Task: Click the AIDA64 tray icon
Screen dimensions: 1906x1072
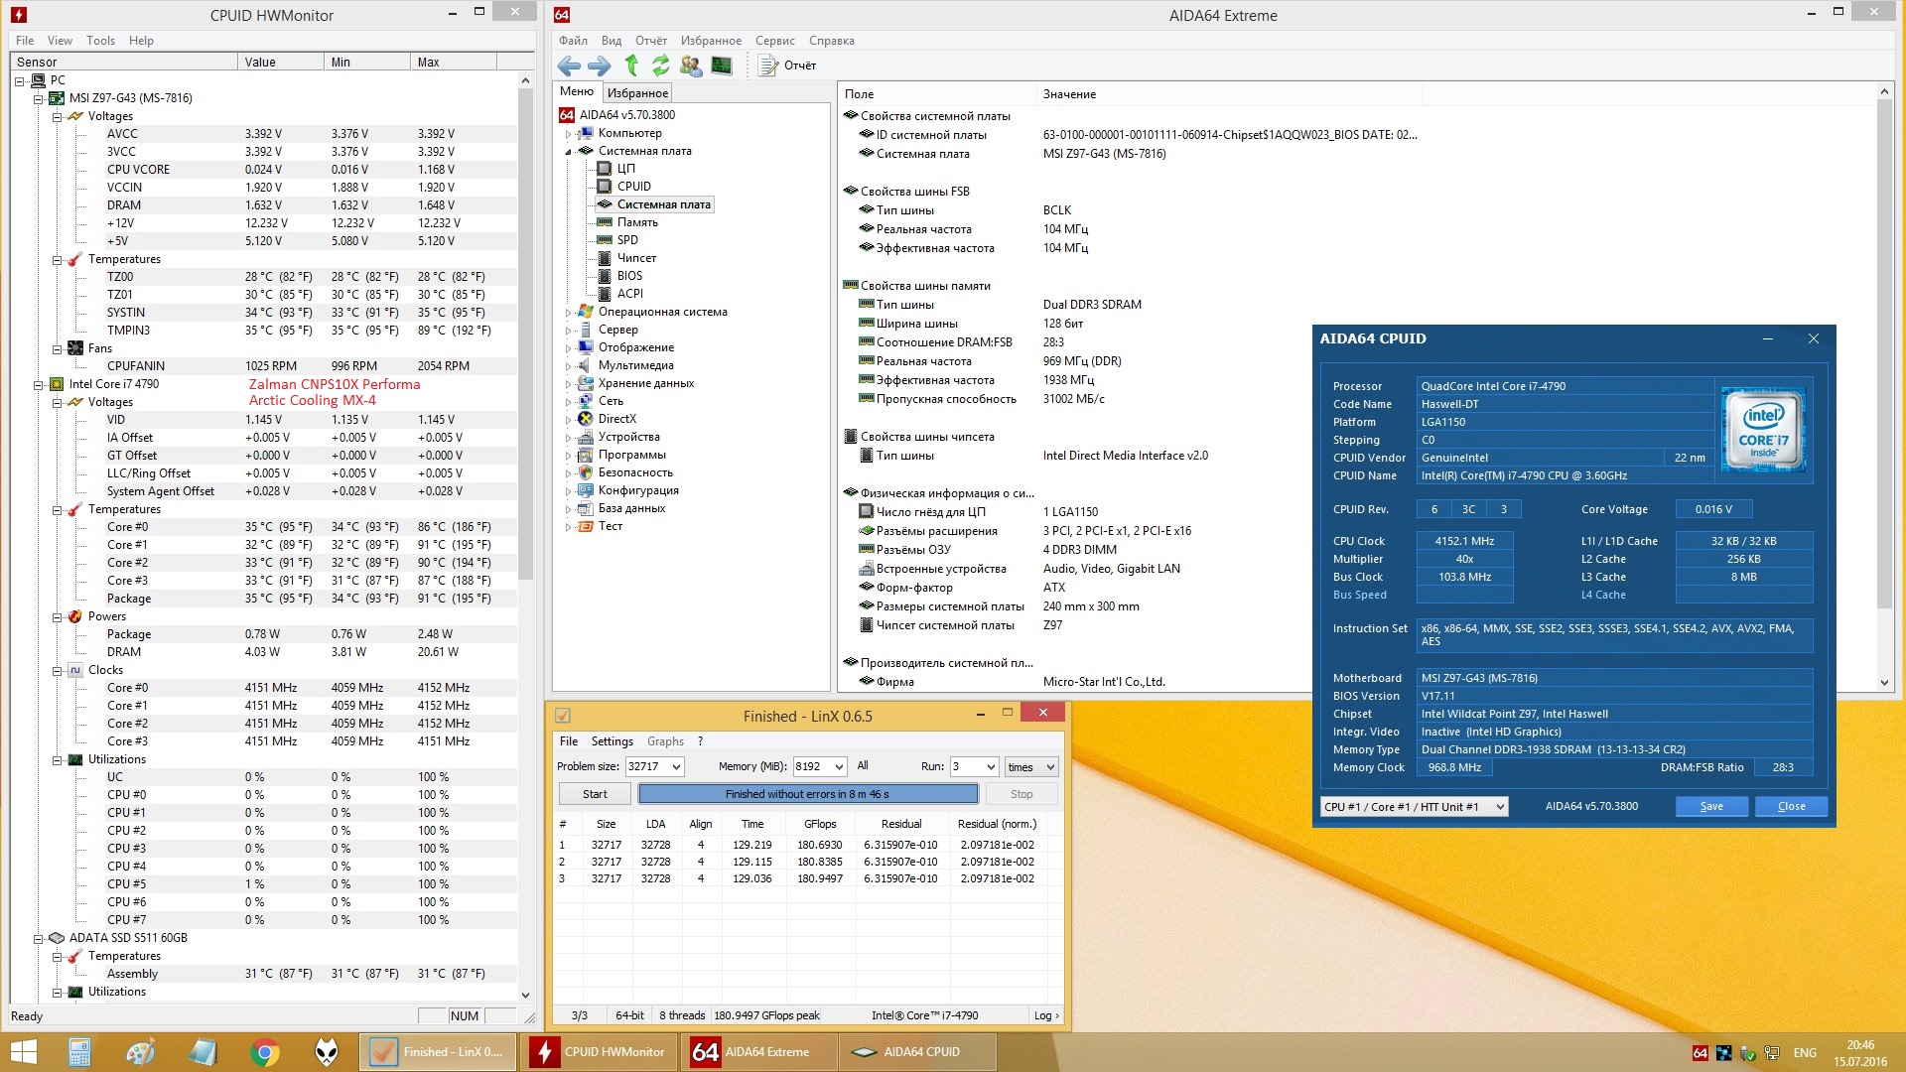Action: point(1700,1052)
